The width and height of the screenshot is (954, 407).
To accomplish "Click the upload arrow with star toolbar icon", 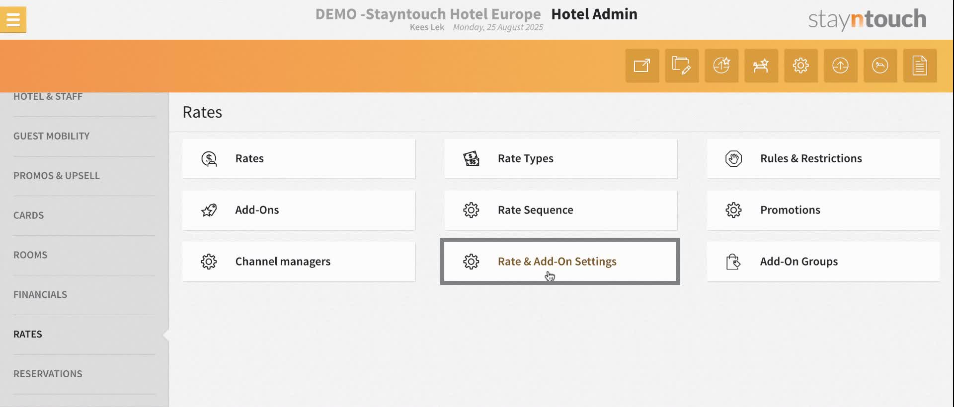I will tap(721, 66).
